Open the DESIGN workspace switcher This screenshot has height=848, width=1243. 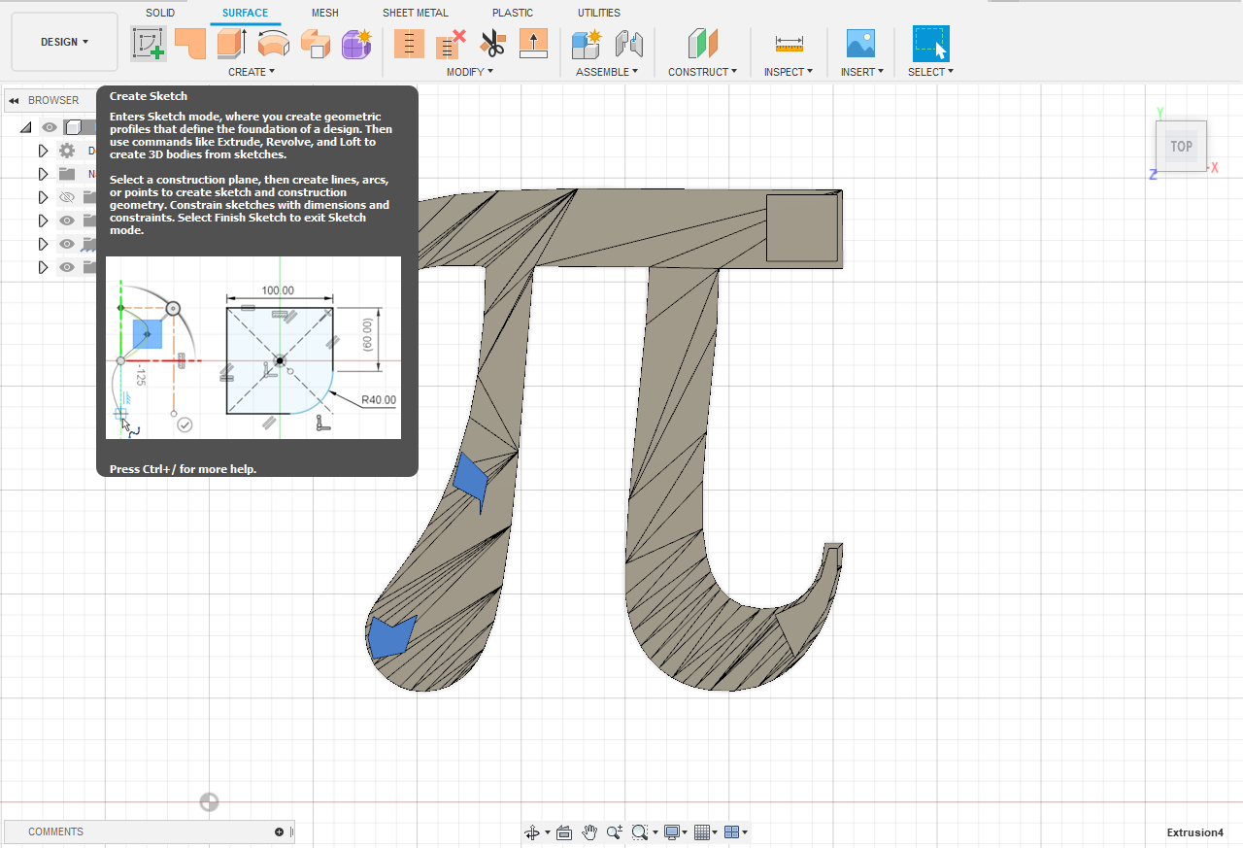(x=64, y=42)
